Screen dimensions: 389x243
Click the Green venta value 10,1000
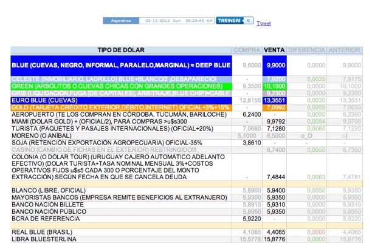tap(275, 86)
